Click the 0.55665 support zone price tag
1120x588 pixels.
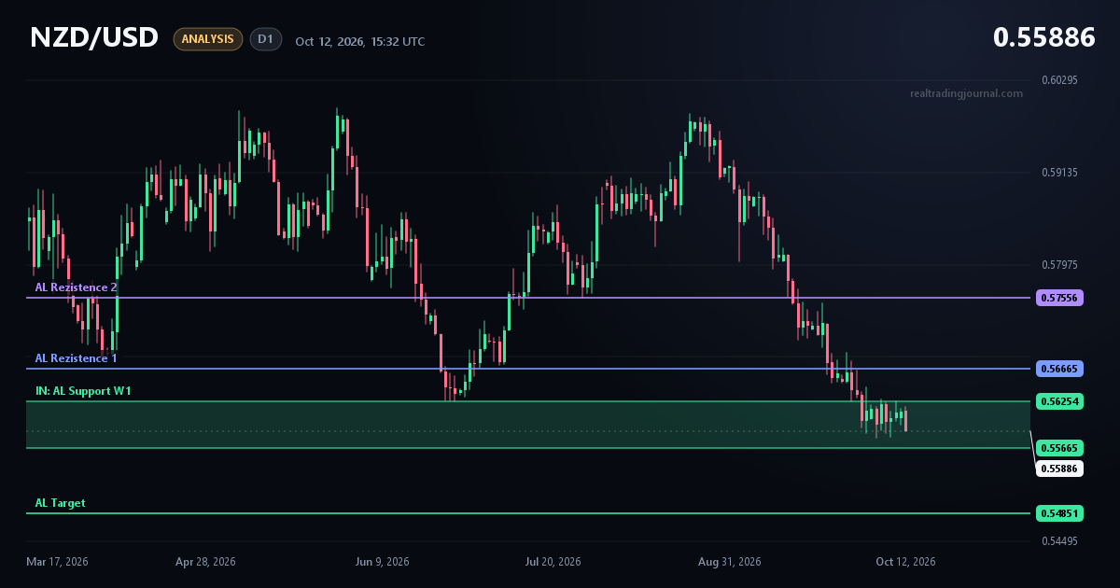1059,448
